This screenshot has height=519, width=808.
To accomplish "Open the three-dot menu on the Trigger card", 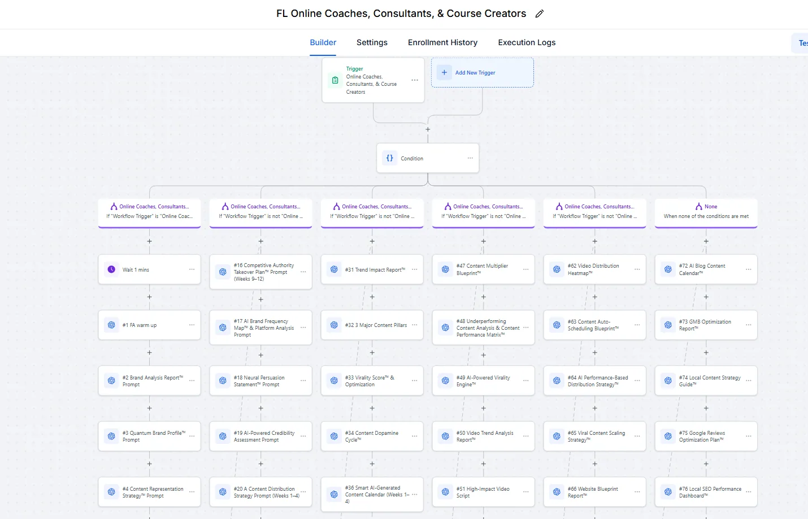I will [x=415, y=80].
